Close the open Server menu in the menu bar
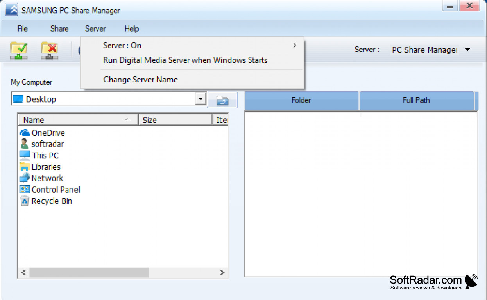 point(95,28)
